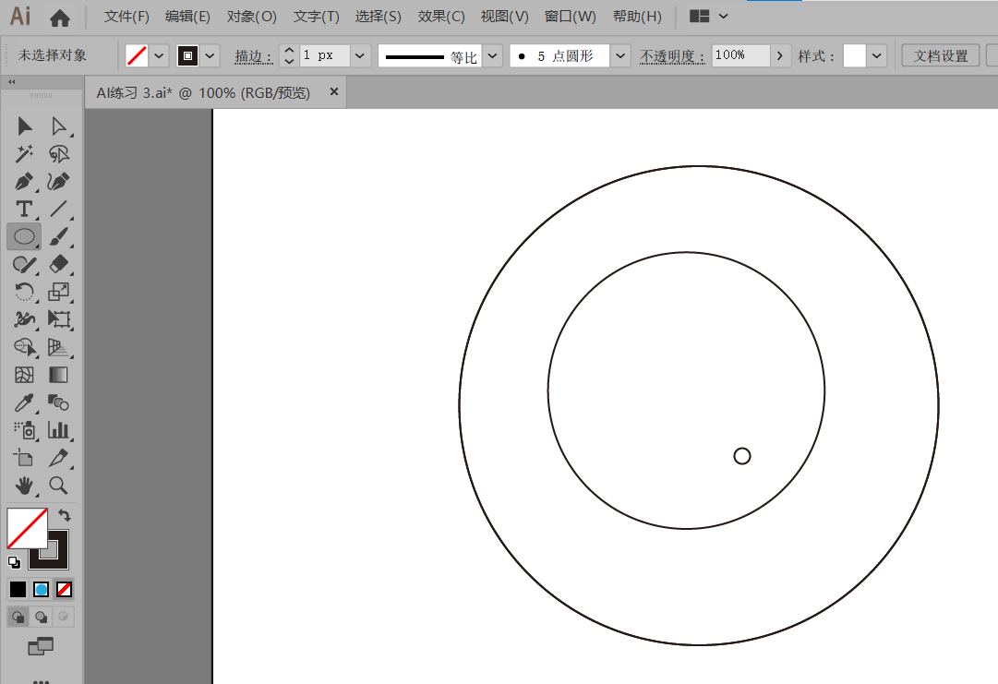Screen dimensions: 998x684
Task: Select the Eyedropper tool
Action: [x=24, y=402]
